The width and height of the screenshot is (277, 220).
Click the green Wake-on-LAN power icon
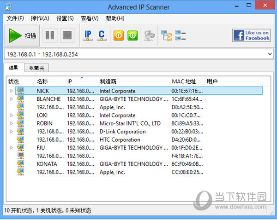coord(132,35)
